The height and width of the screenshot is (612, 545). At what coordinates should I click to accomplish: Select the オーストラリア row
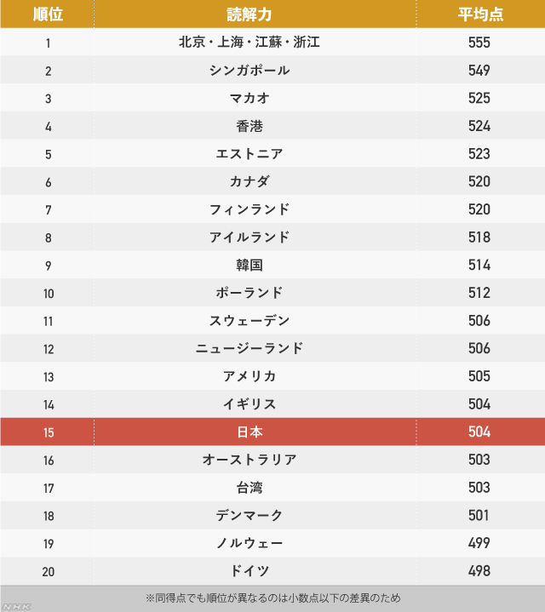[272, 460]
